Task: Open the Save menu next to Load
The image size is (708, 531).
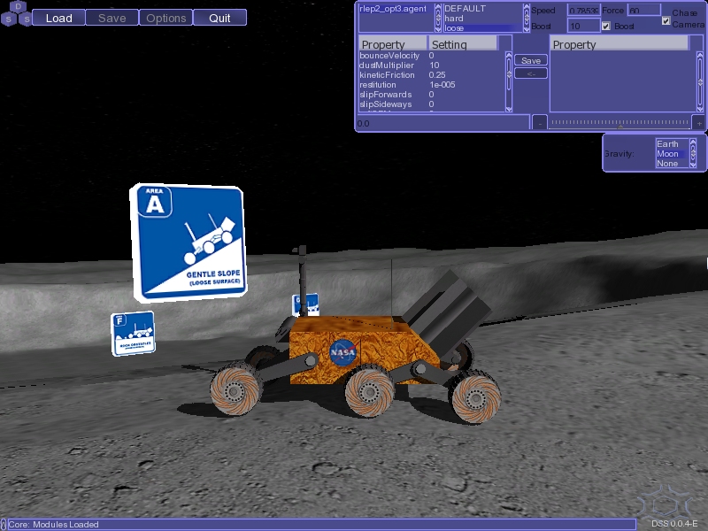Action: point(112,18)
